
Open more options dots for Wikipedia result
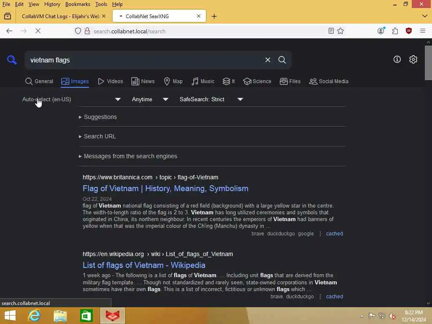click(320, 297)
